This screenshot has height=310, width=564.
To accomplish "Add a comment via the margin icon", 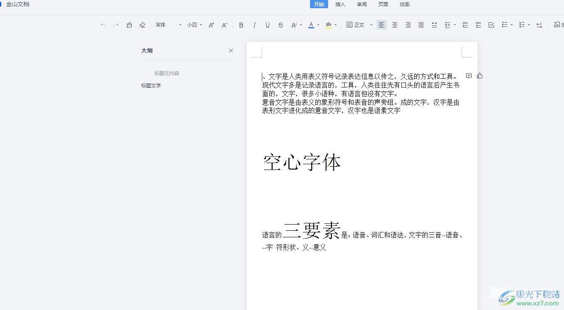I will click(x=468, y=76).
